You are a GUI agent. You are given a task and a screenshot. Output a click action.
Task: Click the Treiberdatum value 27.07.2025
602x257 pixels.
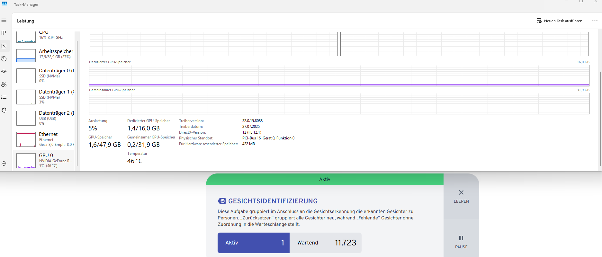click(x=251, y=127)
